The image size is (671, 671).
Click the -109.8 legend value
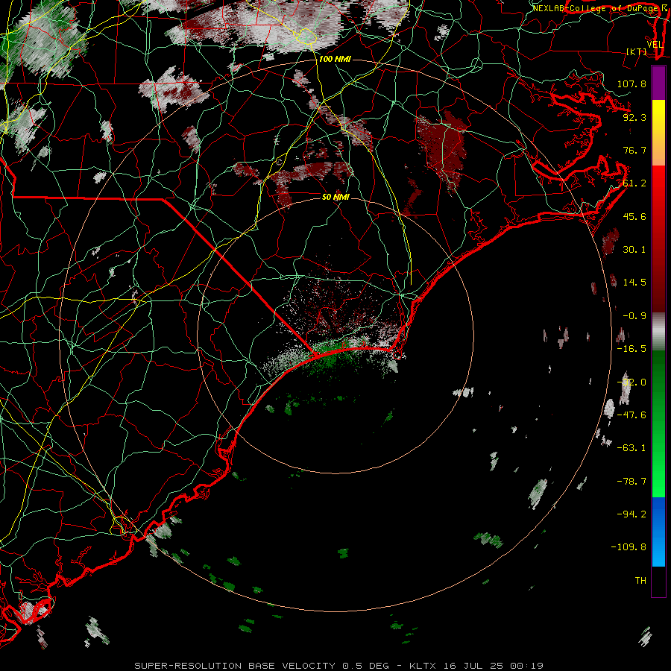pyautogui.click(x=629, y=547)
